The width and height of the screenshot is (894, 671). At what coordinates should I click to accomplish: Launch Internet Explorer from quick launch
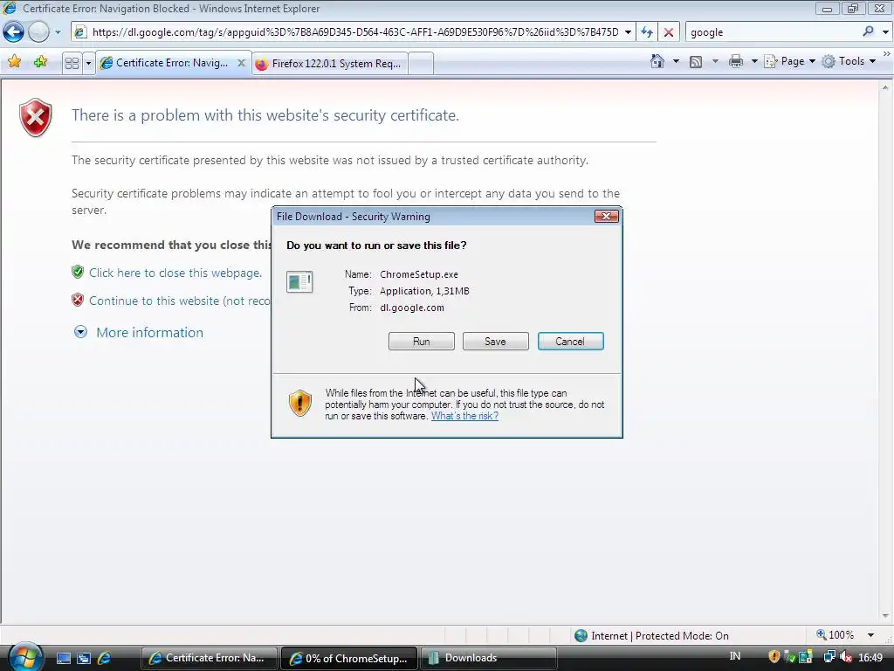click(105, 658)
